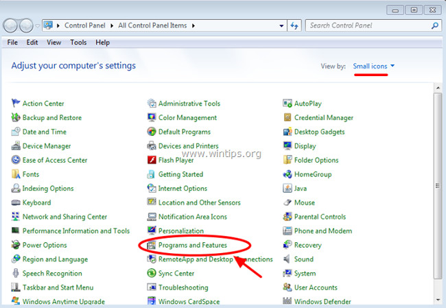This screenshot has height=308, width=446.
Task: Click in the Search Control Panel field
Action: (368, 26)
